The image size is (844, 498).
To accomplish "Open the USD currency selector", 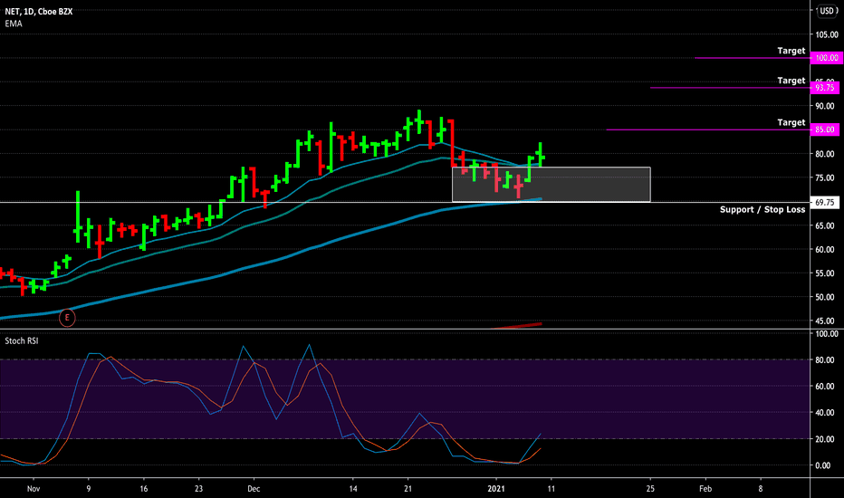I will [828, 11].
